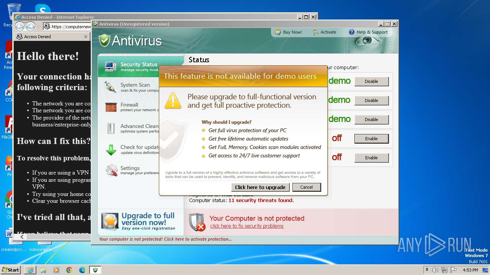Click 'Get free lifetime automatic updates' text
The height and width of the screenshot is (275, 490).
[248, 139]
